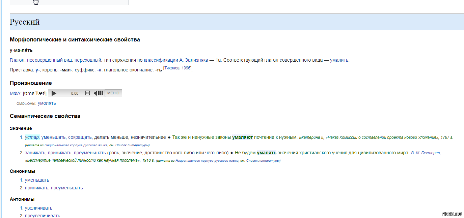Viewport: 464px width, 218px height.
Task: Open the audio player МЕНЮ button
Action: click(x=113, y=93)
